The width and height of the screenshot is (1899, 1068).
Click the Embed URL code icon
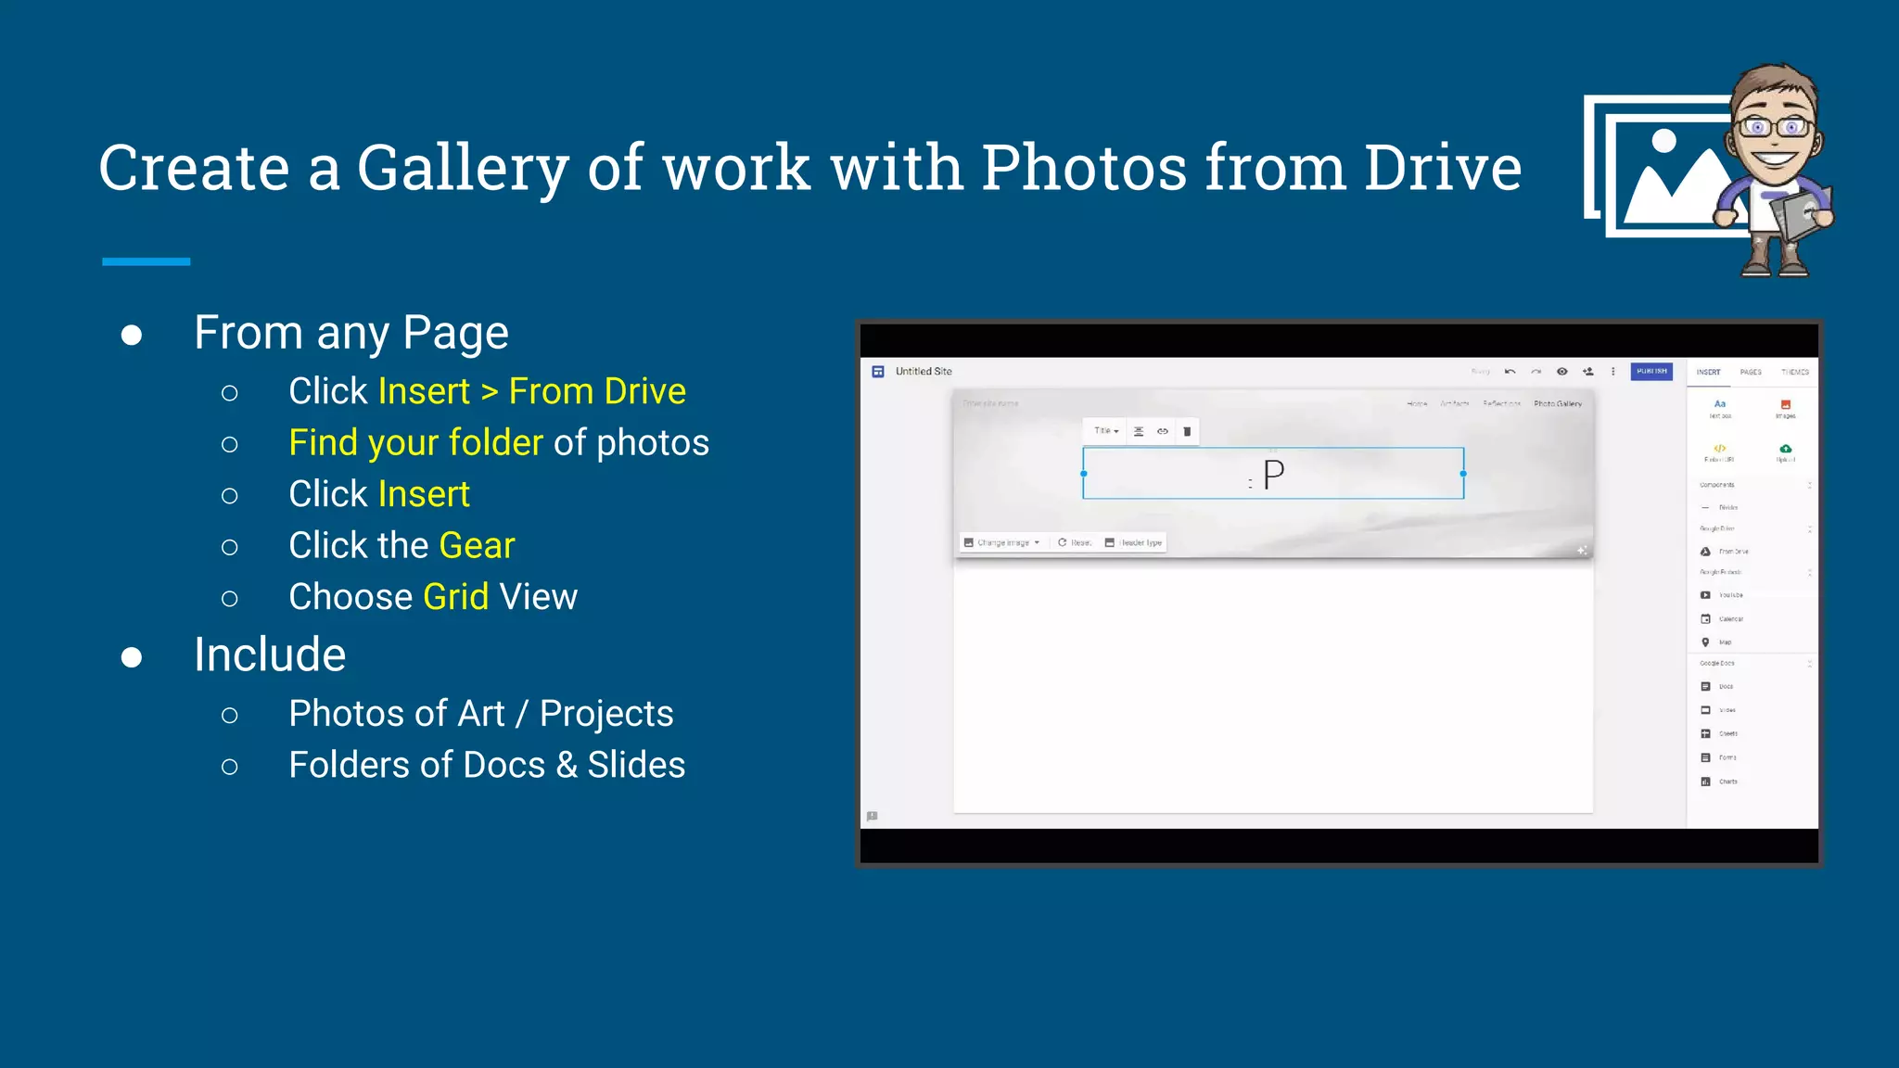click(1720, 449)
